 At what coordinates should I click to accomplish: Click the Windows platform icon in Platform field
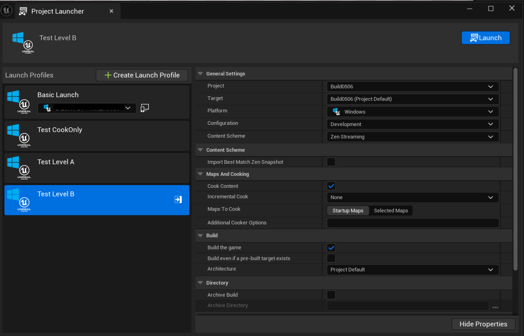pos(336,112)
